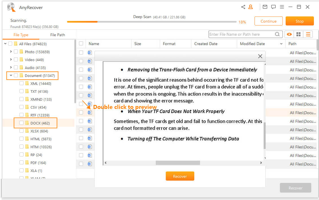Click the share icon in title bar
This screenshot has width=319, height=200.
coord(243,7)
